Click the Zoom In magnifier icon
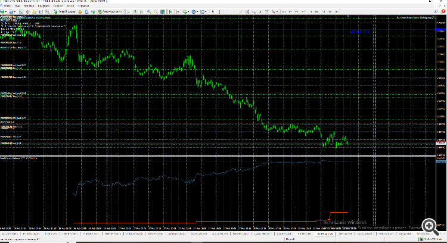The width and height of the screenshot is (447, 243). click(149, 12)
